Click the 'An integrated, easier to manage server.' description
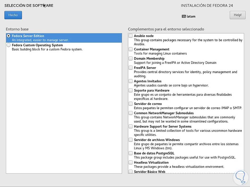Screen dimensions: 250x187 40,40
